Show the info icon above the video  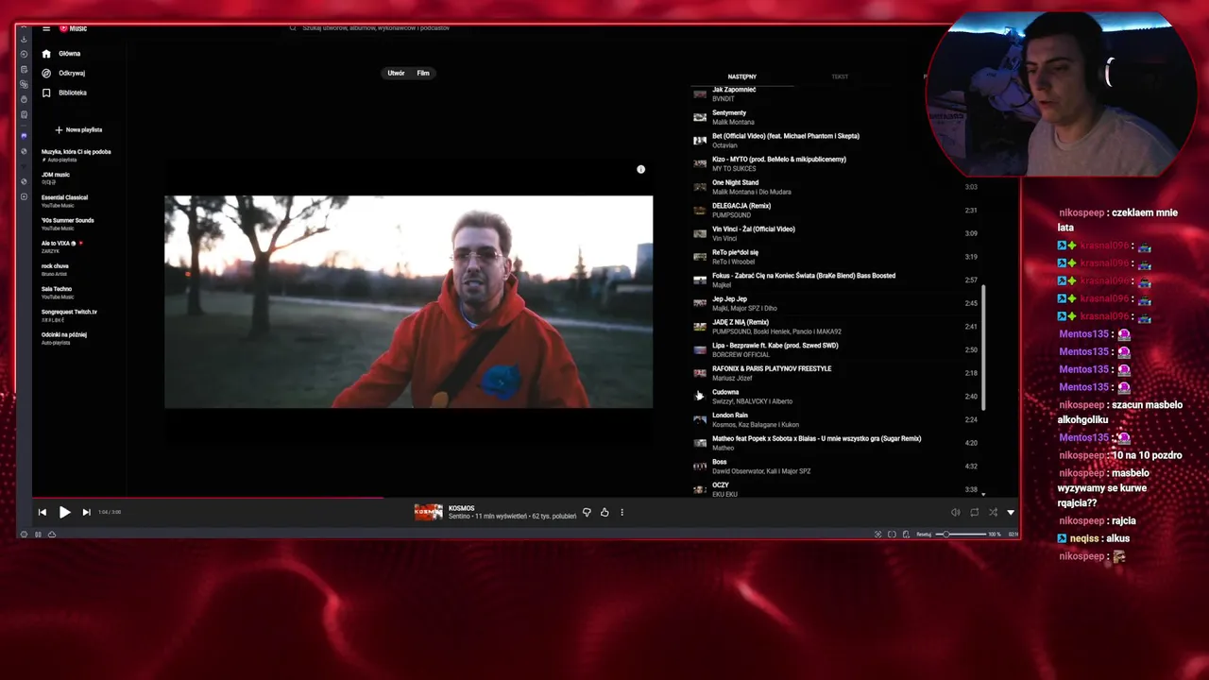640,169
